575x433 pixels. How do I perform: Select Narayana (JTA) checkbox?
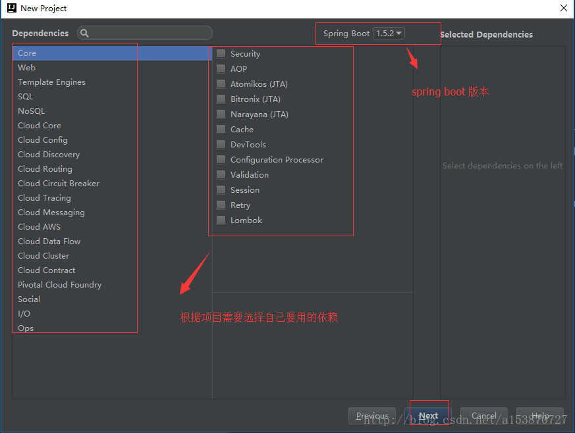221,115
